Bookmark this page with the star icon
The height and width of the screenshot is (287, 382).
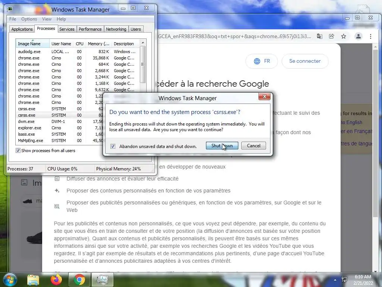click(x=344, y=36)
